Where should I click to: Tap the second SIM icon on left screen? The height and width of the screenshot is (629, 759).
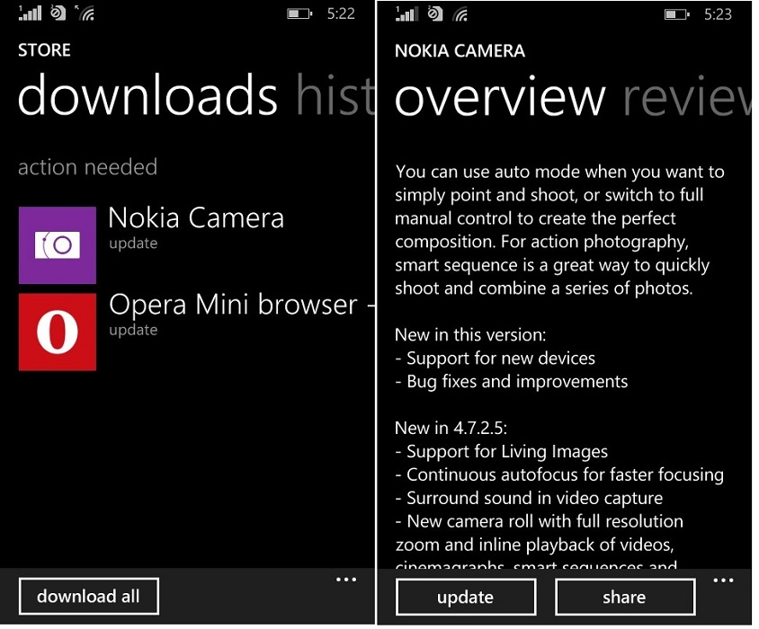(58, 13)
